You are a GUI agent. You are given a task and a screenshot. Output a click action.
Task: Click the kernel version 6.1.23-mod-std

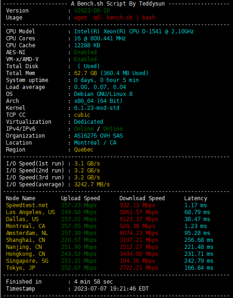[97, 108]
